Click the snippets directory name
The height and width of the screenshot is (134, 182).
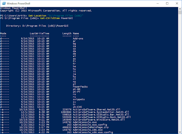[79, 99]
